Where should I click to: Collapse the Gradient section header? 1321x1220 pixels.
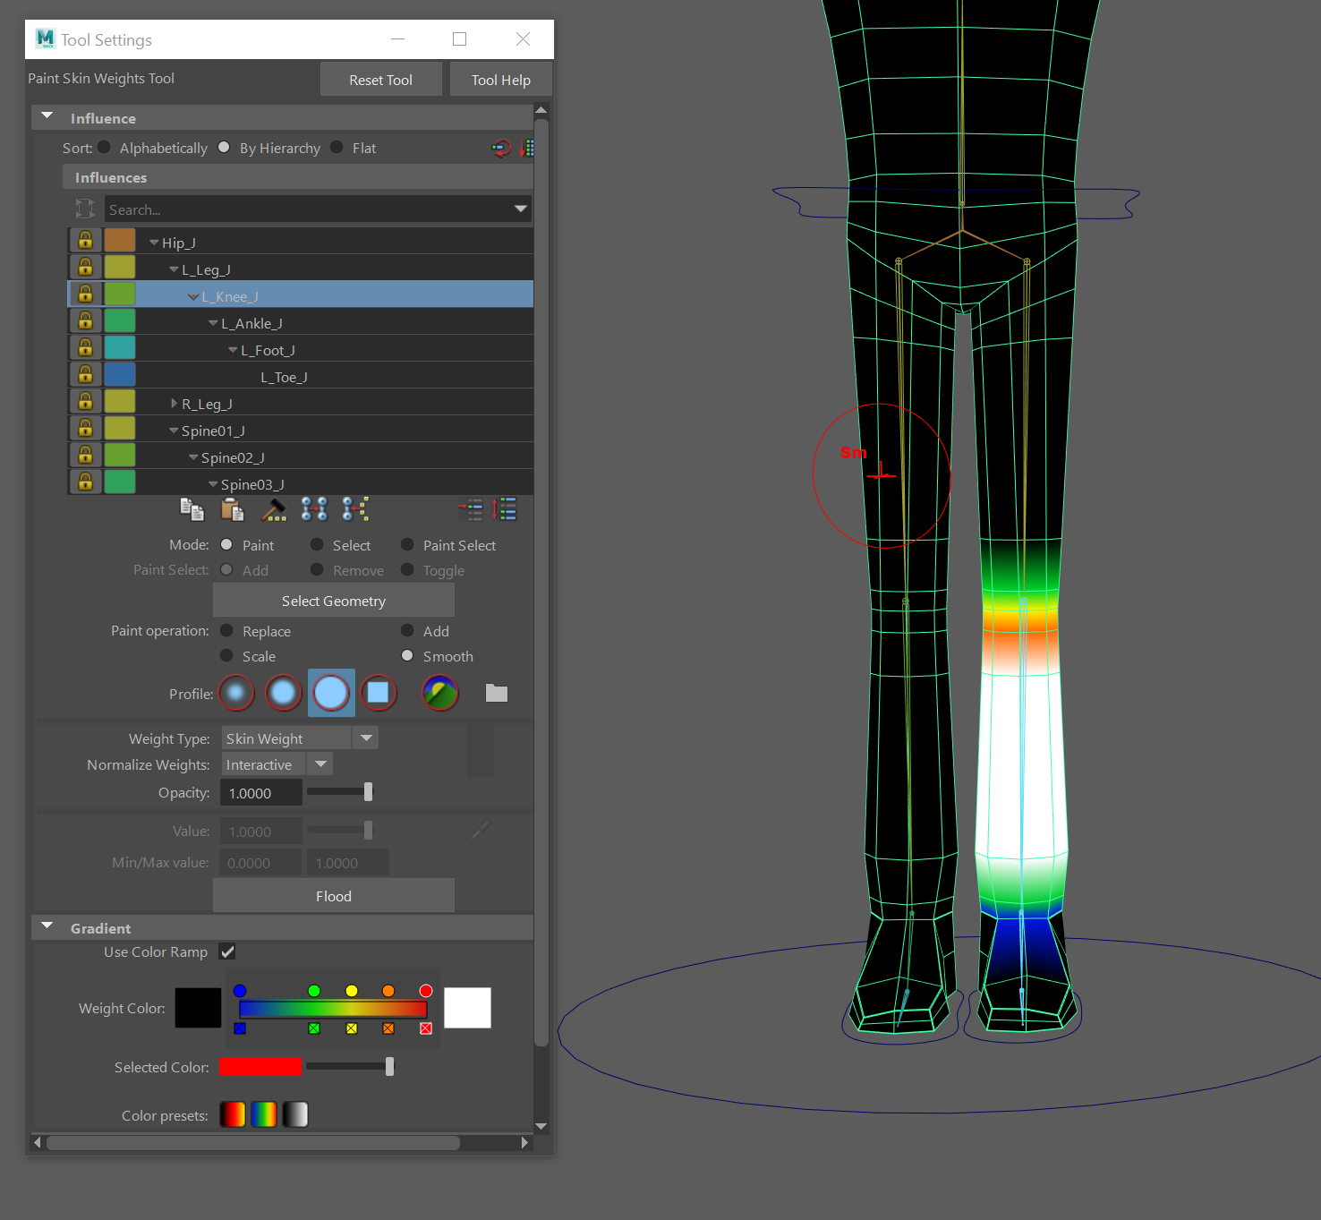click(x=48, y=927)
